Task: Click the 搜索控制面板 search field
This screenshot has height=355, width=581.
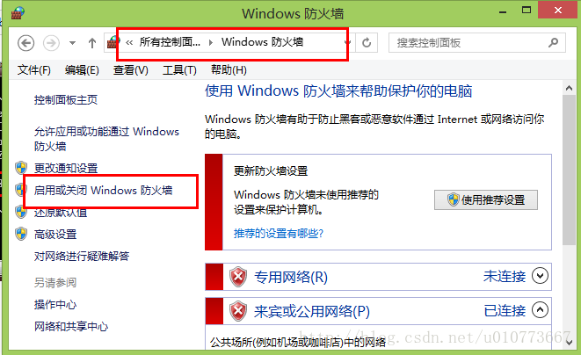Action: pos(470,42)
